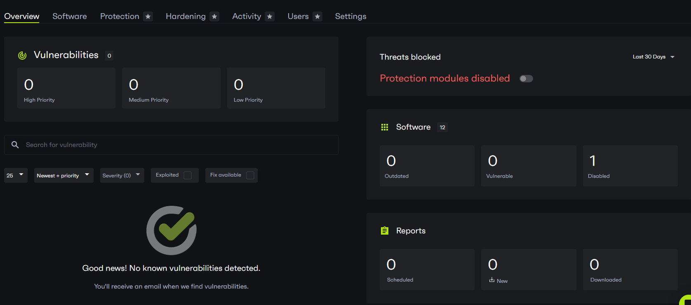Enable the Protection modules toggle

pyautogui.click(x=526, y=79)
